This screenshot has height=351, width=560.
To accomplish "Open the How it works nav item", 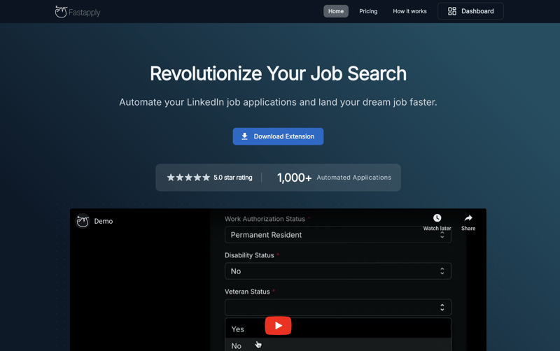I will 409,11.
